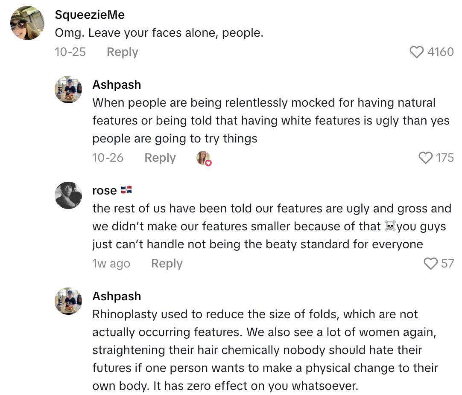Reply to rose's comment
The image size is (462, 395).
coord(167,264)
